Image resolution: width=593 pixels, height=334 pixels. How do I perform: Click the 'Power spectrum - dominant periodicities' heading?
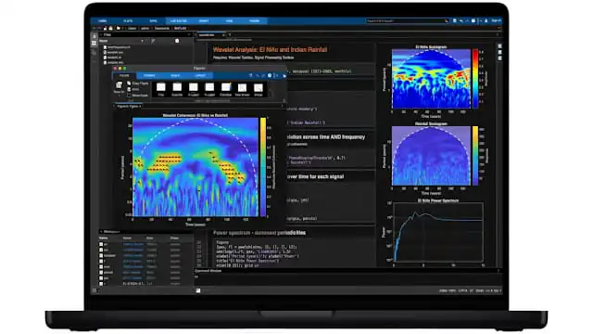(259, 233)
